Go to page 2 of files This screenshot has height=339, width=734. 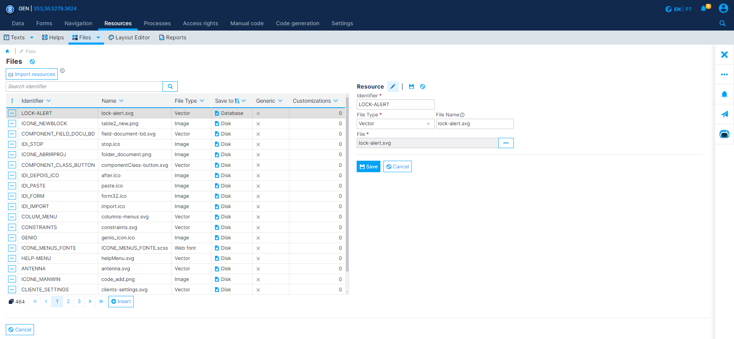click(x=68, y=302)
